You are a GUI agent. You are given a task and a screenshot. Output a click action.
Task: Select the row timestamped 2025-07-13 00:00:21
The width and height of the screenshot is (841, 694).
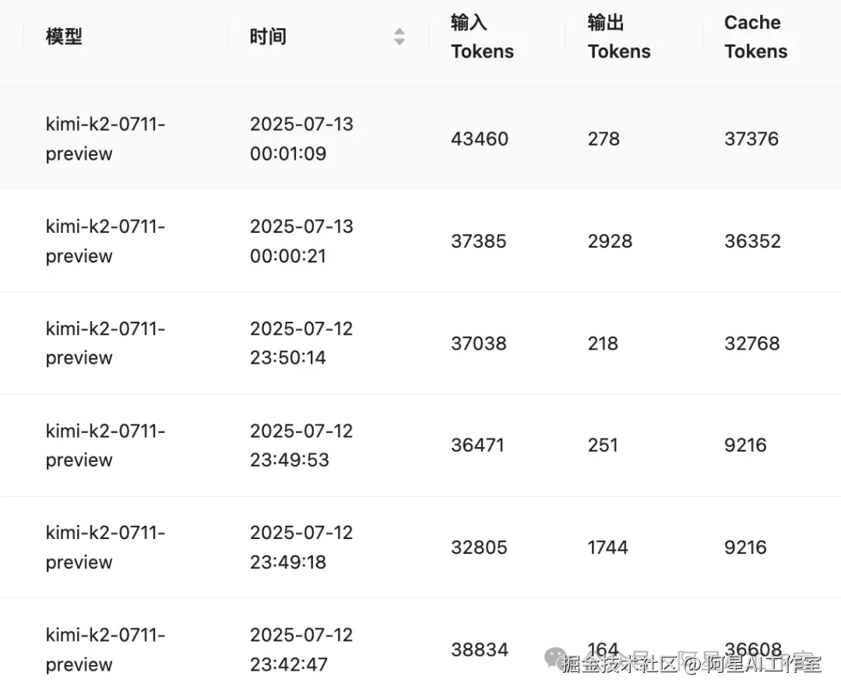click(x=420, y=241)
